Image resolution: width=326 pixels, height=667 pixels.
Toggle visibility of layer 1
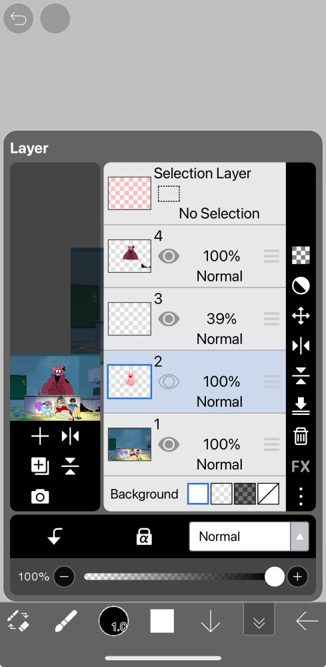click(169, 444)
